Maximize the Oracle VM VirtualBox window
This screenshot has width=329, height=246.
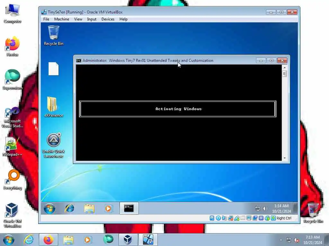tap(281, 12)
